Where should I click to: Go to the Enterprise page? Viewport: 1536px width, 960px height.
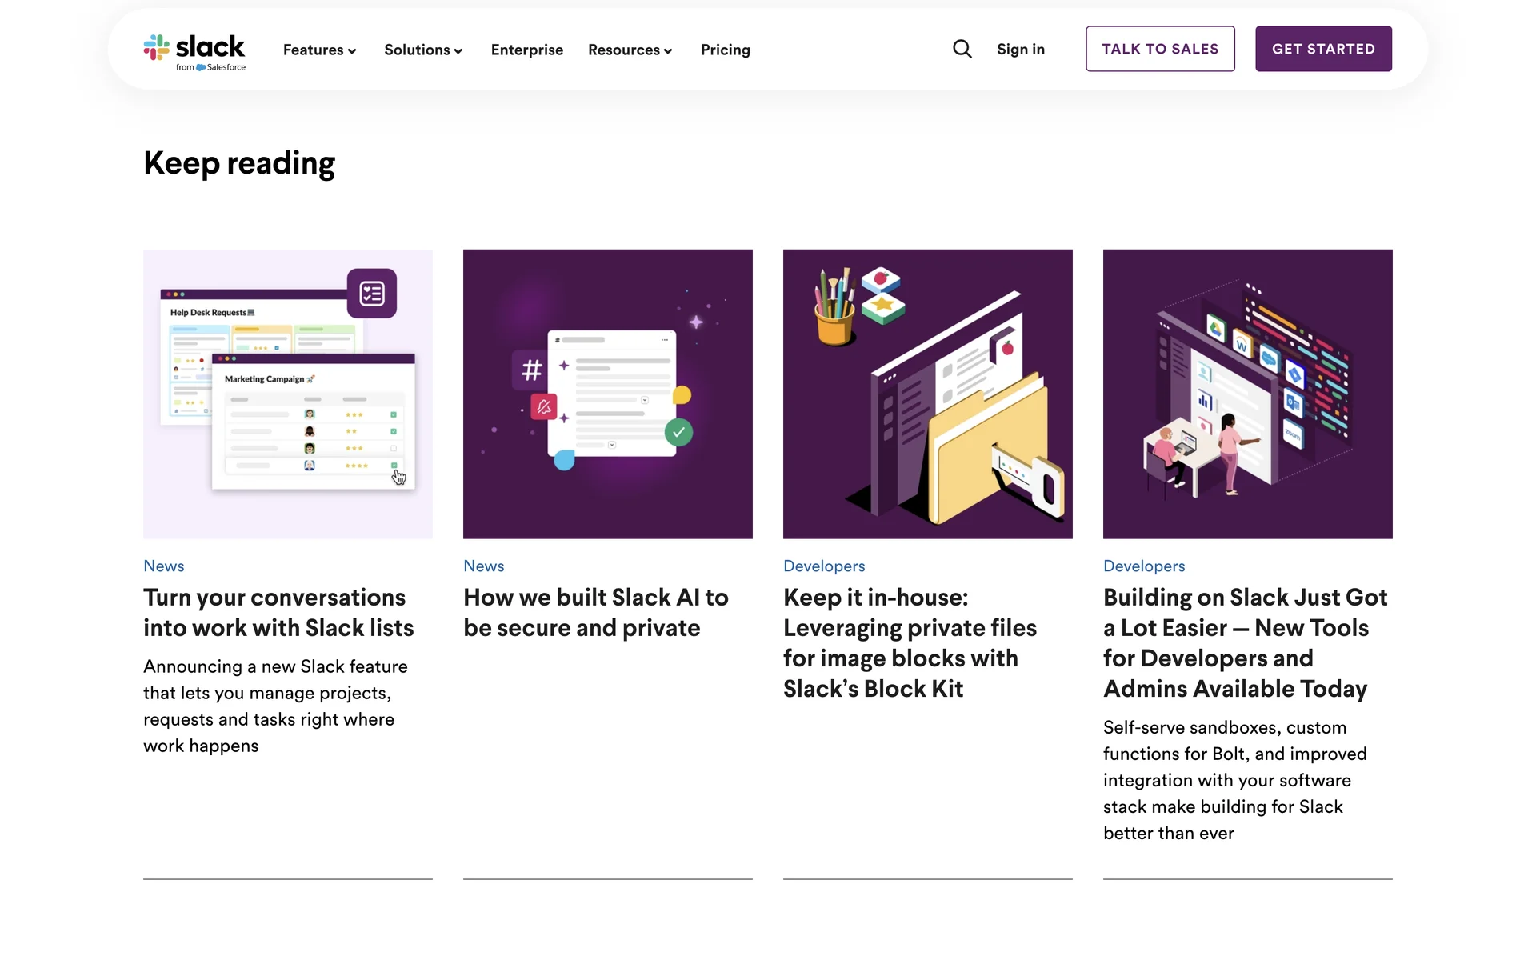[x=526, y=50]
